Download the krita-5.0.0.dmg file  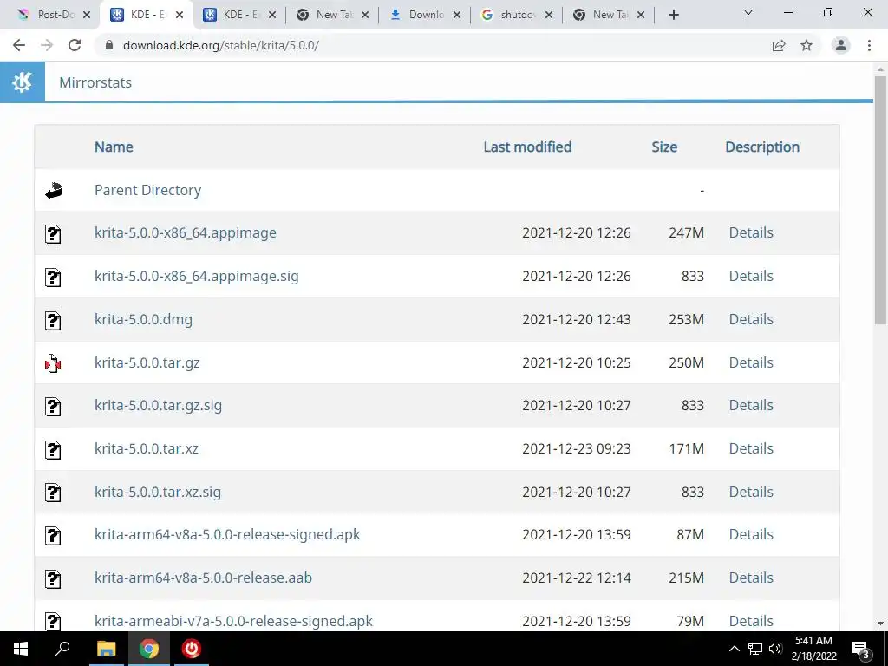(x=143, y=319)
